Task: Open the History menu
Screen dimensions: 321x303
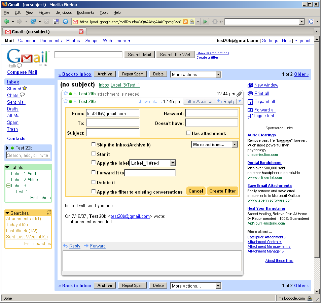Action: pyautogui.click(x=44, y=12)
